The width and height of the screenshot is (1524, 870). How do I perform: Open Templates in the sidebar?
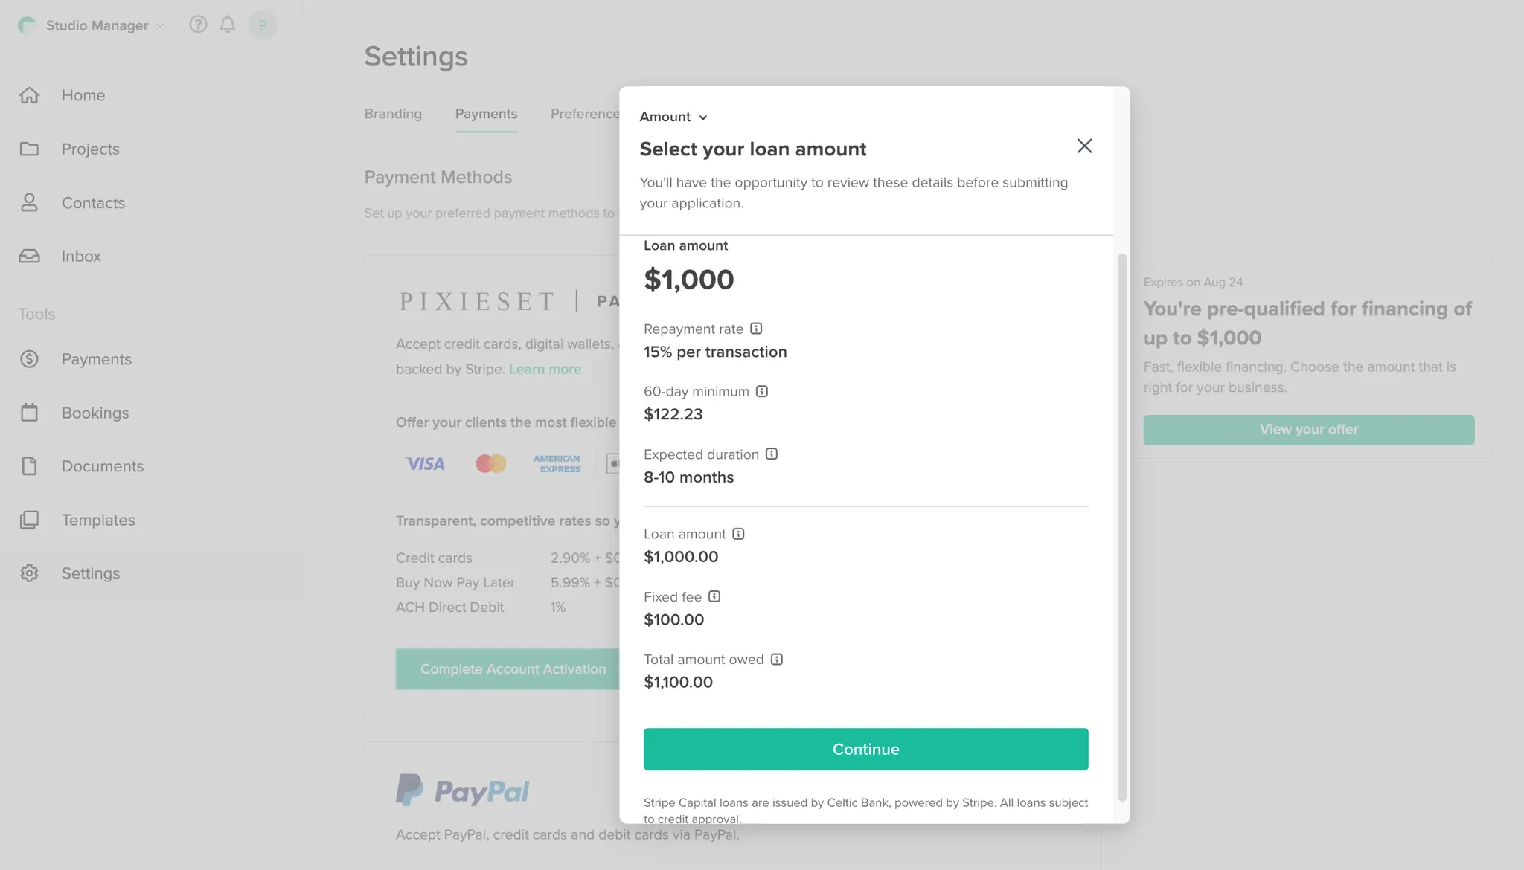(98, 520)
